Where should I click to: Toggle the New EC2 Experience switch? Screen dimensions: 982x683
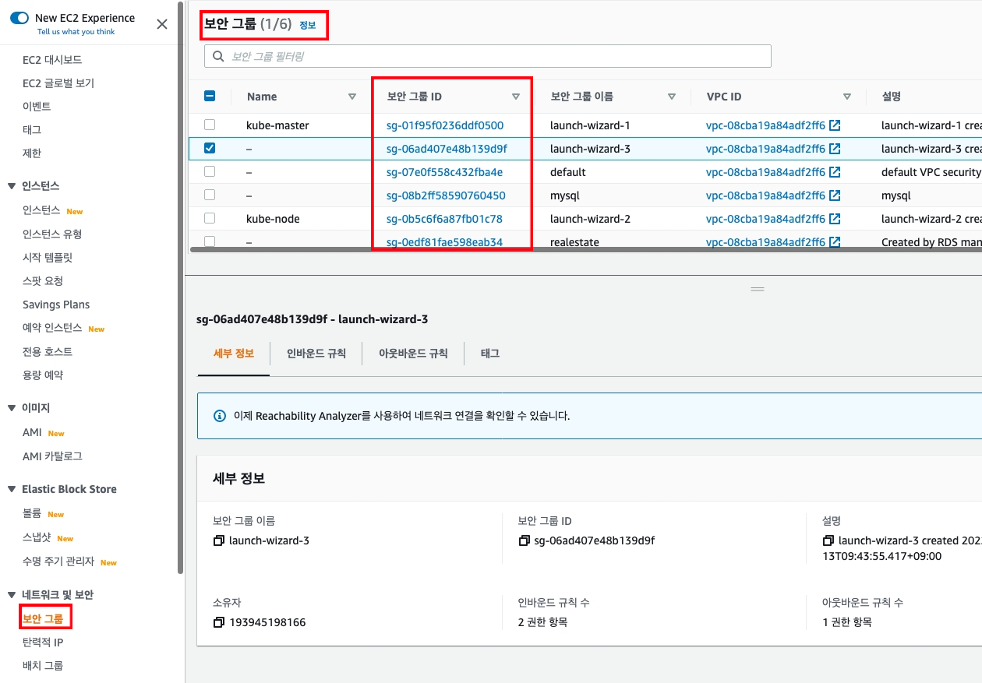[19, 18]
